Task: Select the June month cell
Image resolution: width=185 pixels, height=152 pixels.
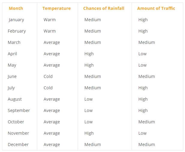Action: [12, 76]
